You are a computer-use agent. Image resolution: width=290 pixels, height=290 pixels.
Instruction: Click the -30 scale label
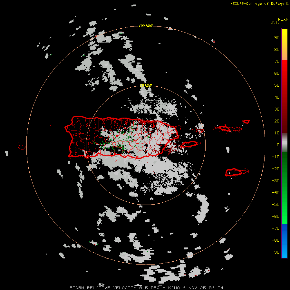275,181
